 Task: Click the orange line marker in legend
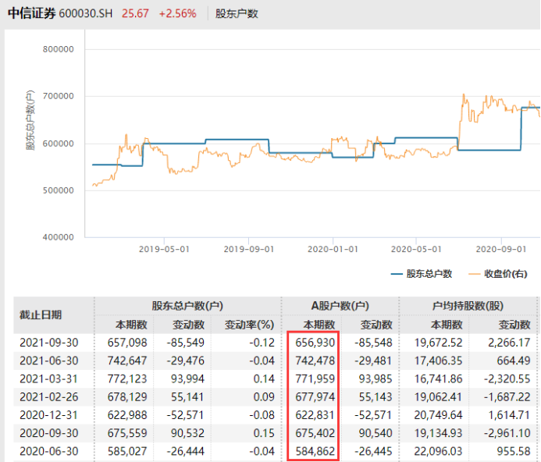click(x=475, y=274)
